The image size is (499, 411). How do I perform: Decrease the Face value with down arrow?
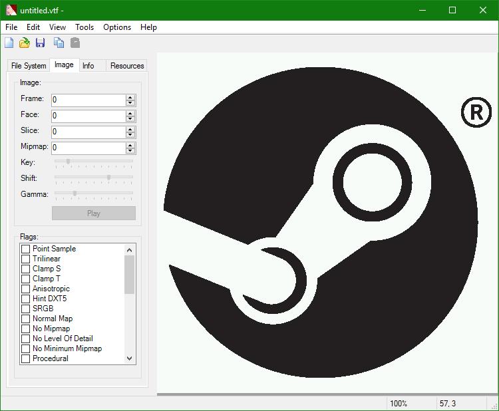tap(130, 118)
